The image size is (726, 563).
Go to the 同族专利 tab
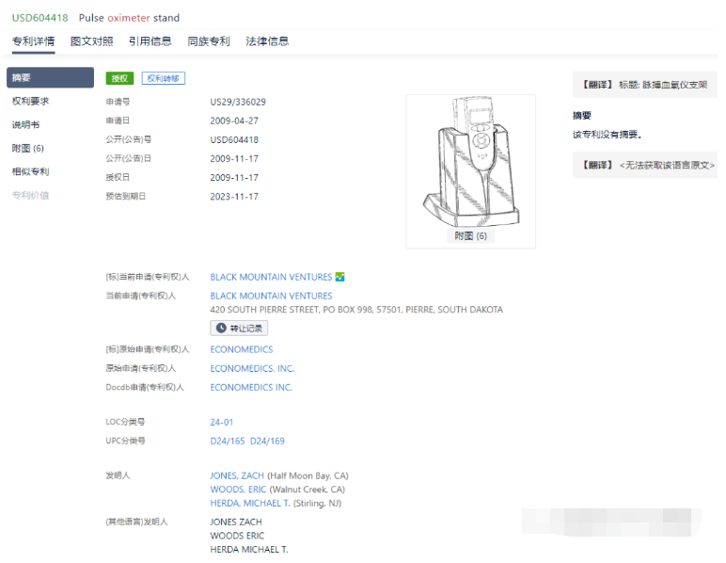coord(208,41)
